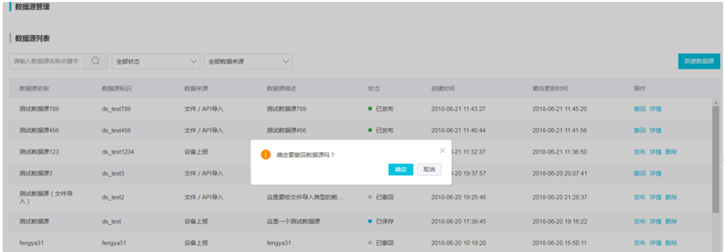725x252 pixels.
Task: Open 详情 for ds_test2 row
Action: [x=655, y=197]
